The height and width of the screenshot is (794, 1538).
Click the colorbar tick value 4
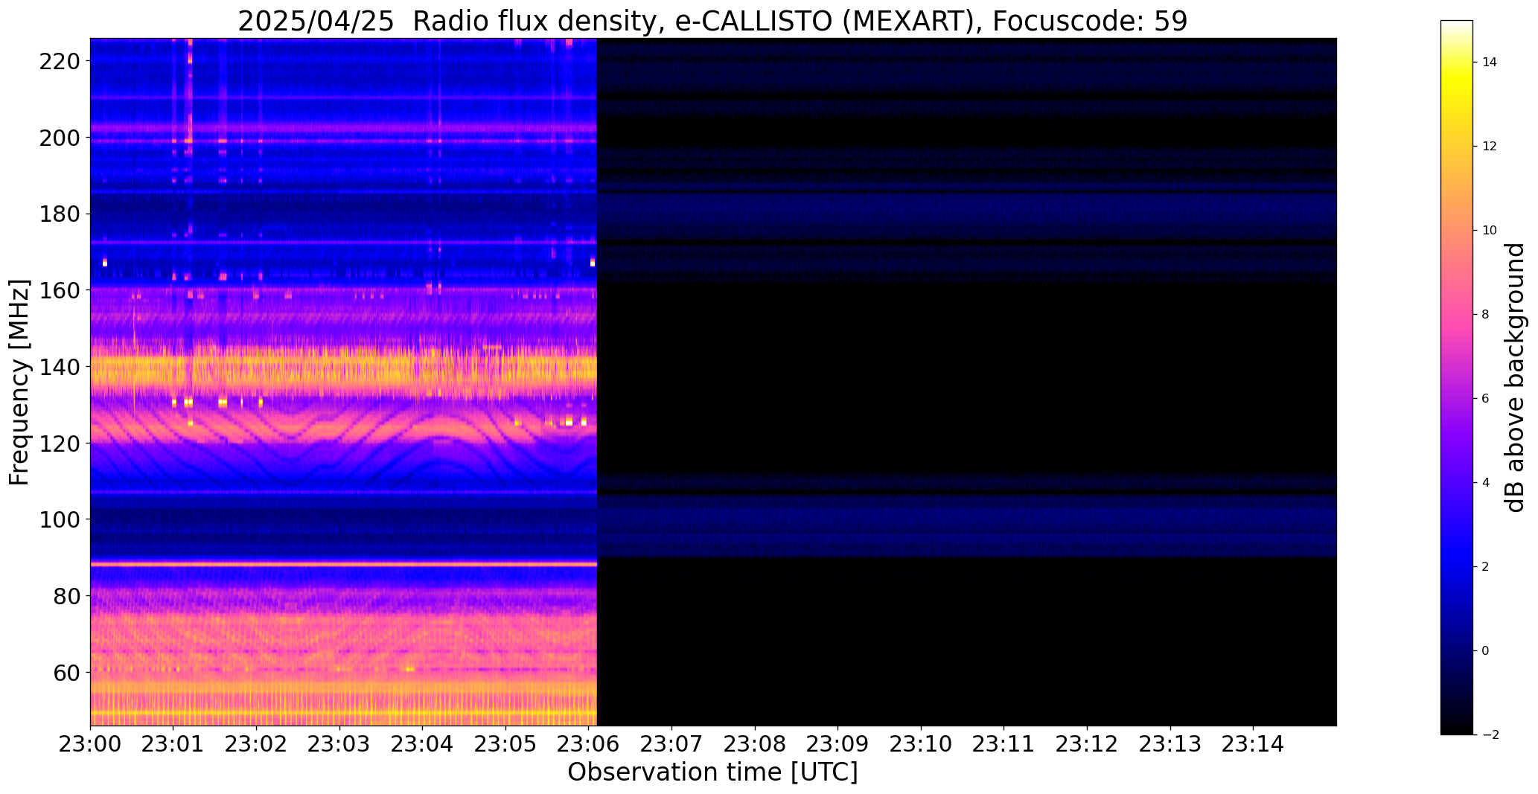1486,483
